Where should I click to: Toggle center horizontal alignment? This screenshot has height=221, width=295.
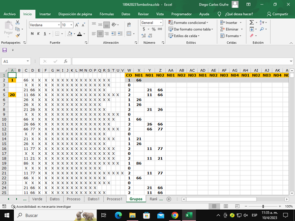(100, 33)
